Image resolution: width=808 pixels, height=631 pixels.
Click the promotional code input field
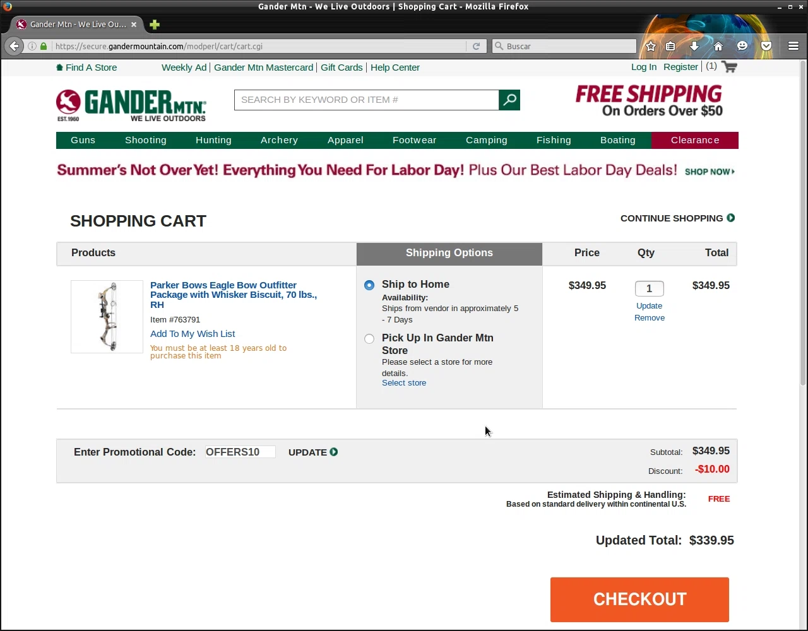[240, 452]
